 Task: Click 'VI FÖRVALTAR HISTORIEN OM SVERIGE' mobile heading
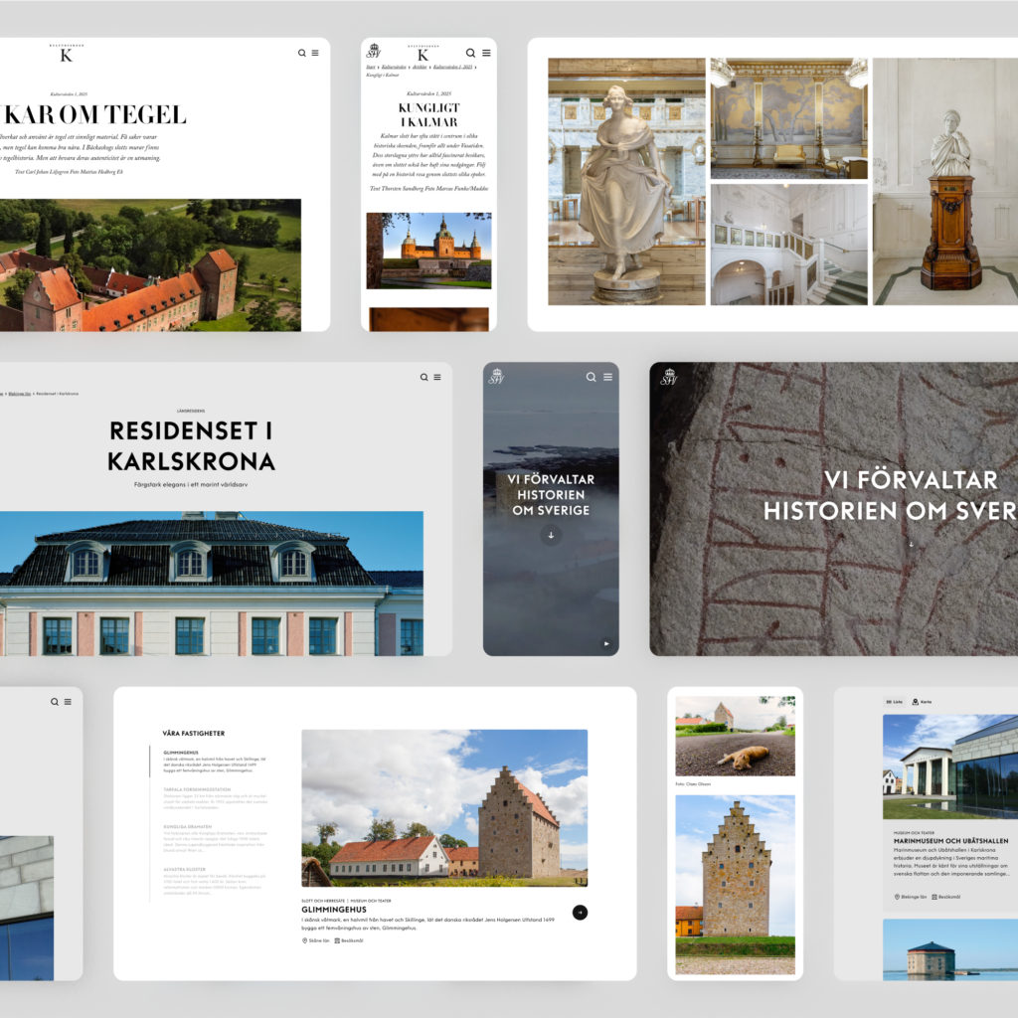pyautogui.click(x=551, y=495)
